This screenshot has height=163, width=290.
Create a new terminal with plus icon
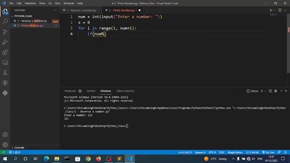(262, 91)
